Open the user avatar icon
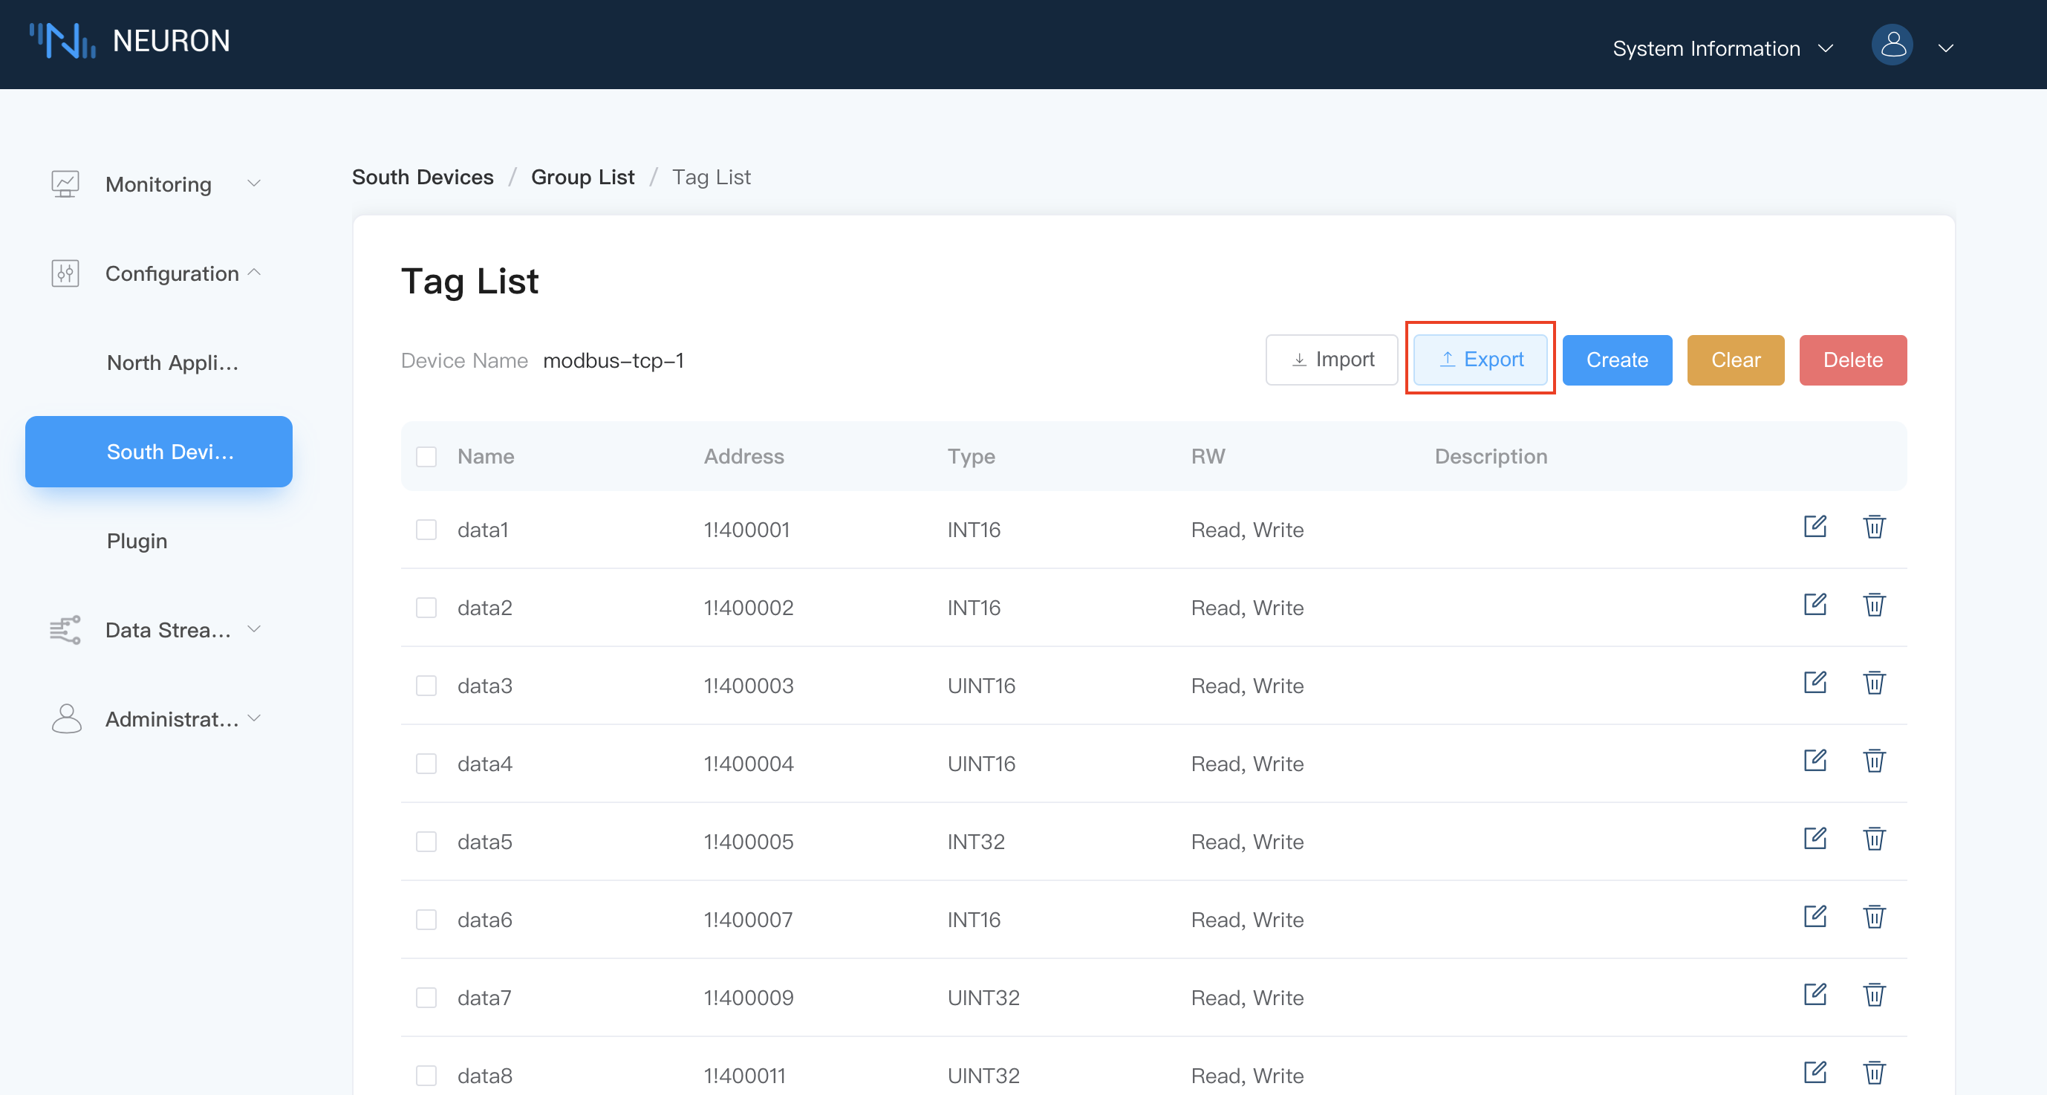Viewport: 2047px width, 1095px height. pyautogui.click(x=1892, y=45)
